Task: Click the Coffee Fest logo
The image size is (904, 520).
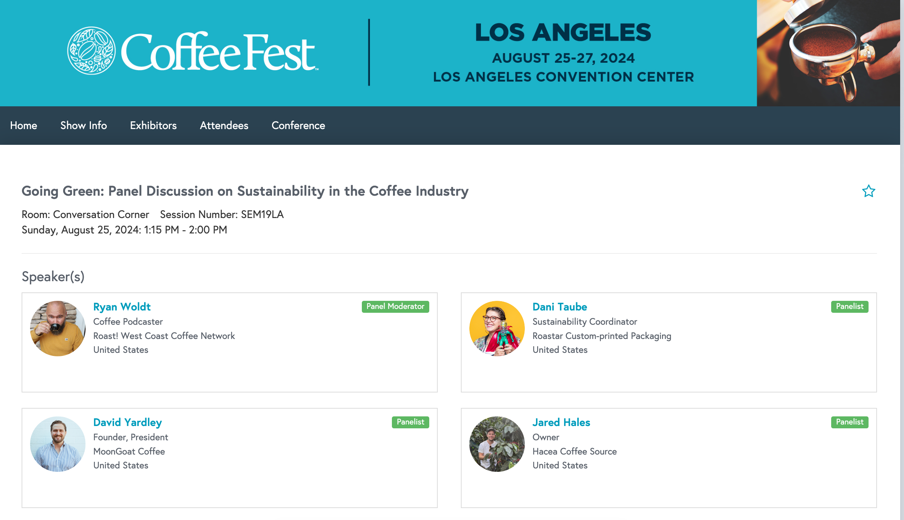Action: pos(193,52)
